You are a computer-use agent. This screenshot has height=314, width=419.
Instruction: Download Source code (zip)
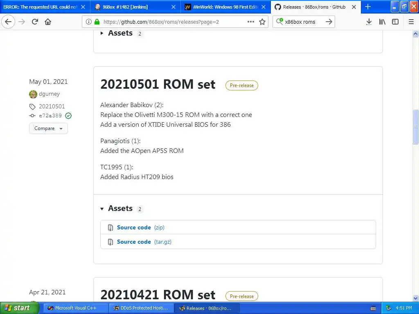point(141,227)
